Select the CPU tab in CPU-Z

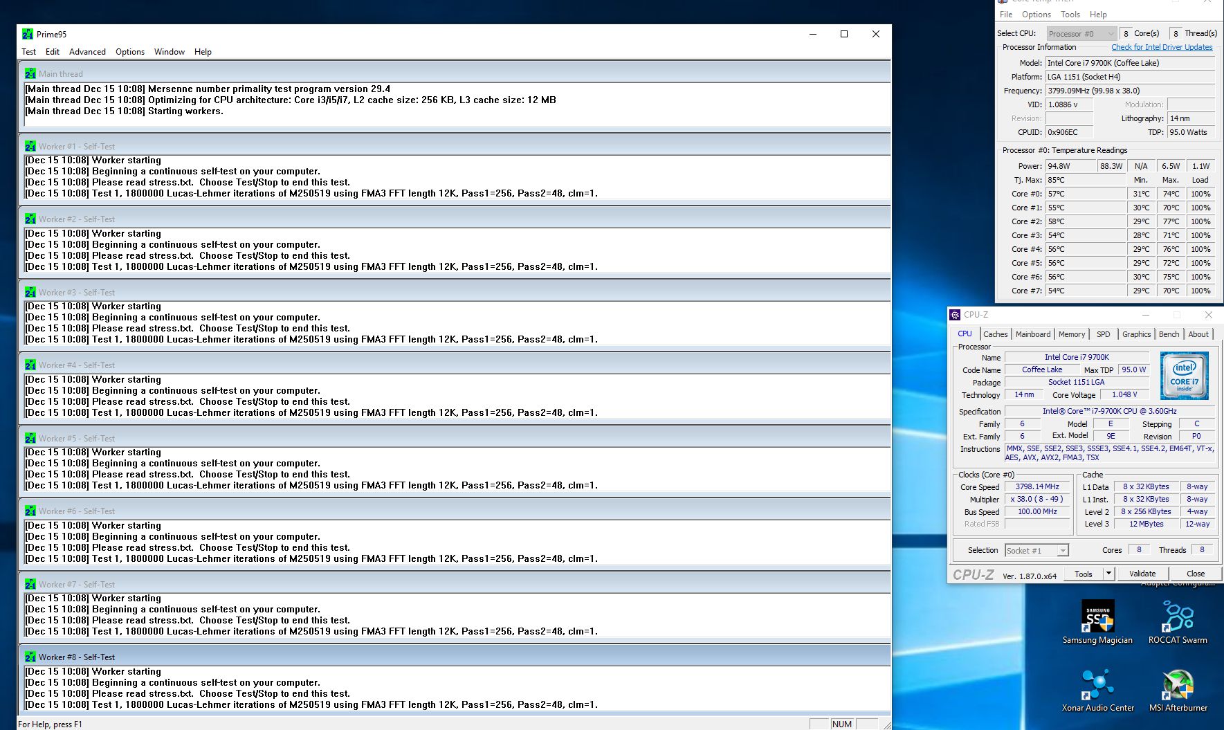[x=965, y=334]
